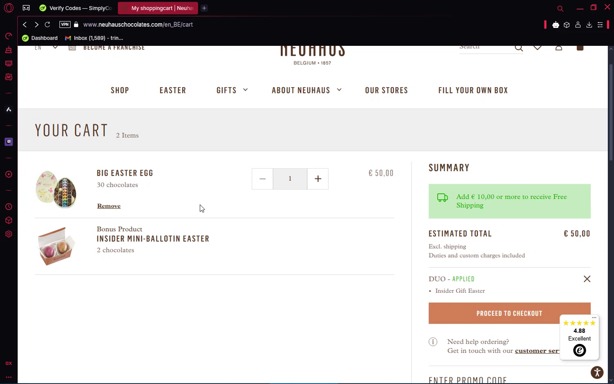Screen dimensions: 614x384
Task: Open the SHOP menu item
Action: (120, 90)
